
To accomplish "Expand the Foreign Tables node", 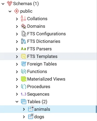I will point(17,64).
